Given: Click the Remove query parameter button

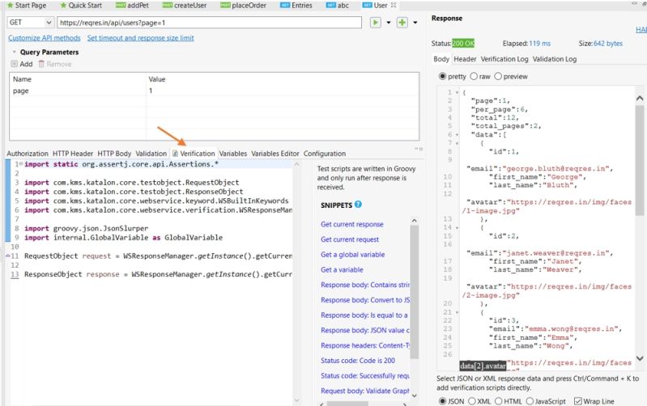Looking at the screenshot, I should [x=55, y=64].
